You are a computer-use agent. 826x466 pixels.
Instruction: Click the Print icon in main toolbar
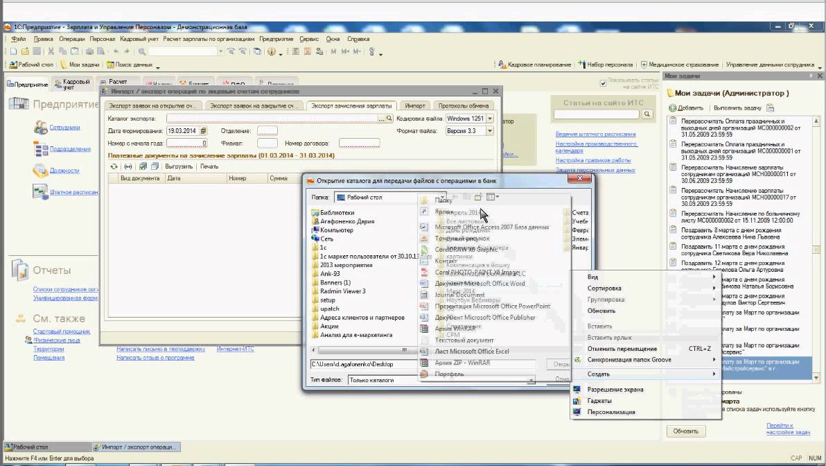point(89,51)
